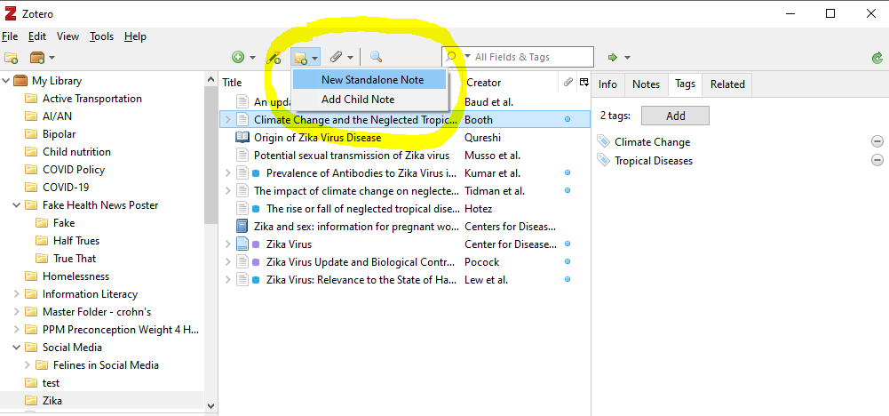The image size is (889, 416).
Task: Expand the Felines in Social Media collection
Action: [28, 365]
